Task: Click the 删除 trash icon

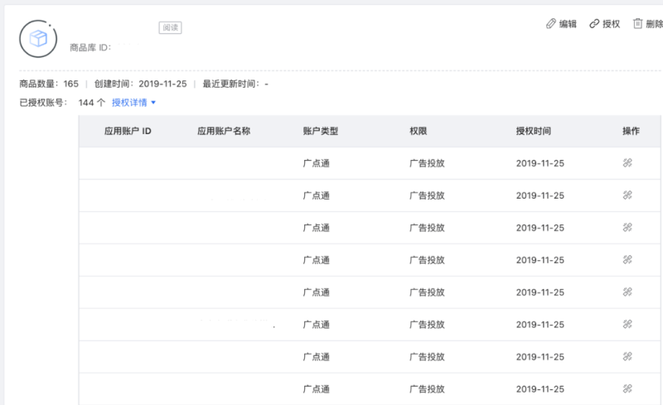Action: pyautogui.click(x=637, y=23)
